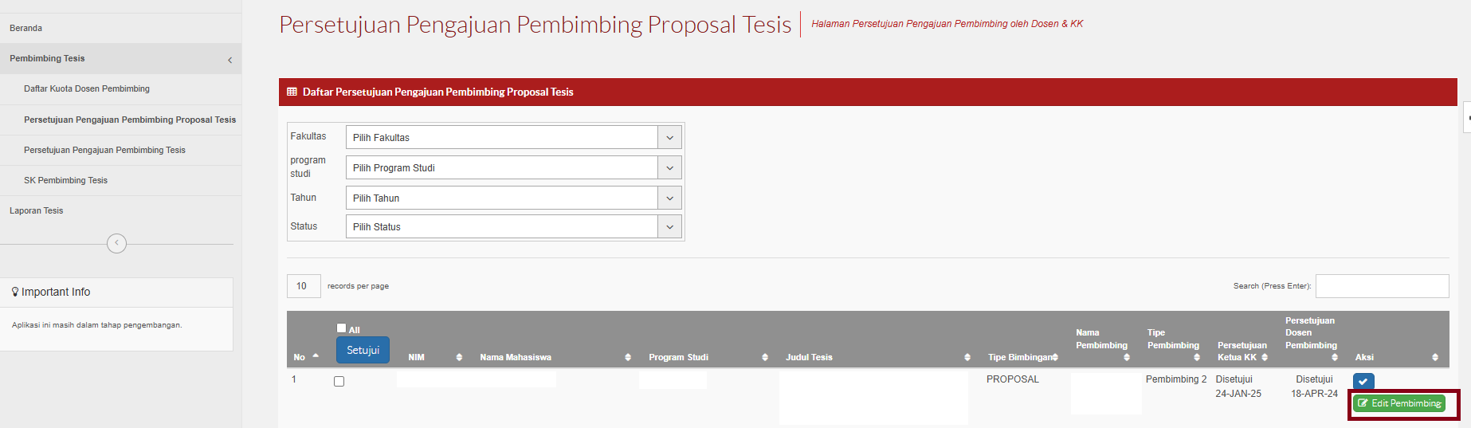
Task: Sort table by NIM column arrows
Action: pyautogui.click(x=459, y=357)
